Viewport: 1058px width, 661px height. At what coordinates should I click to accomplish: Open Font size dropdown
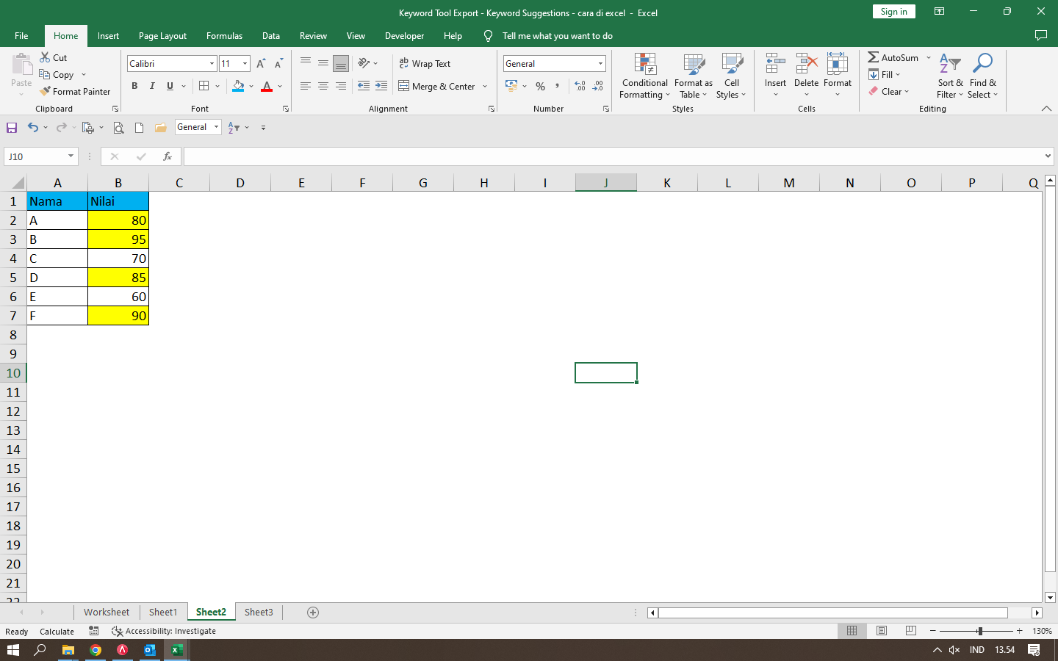tap(245, 64)
